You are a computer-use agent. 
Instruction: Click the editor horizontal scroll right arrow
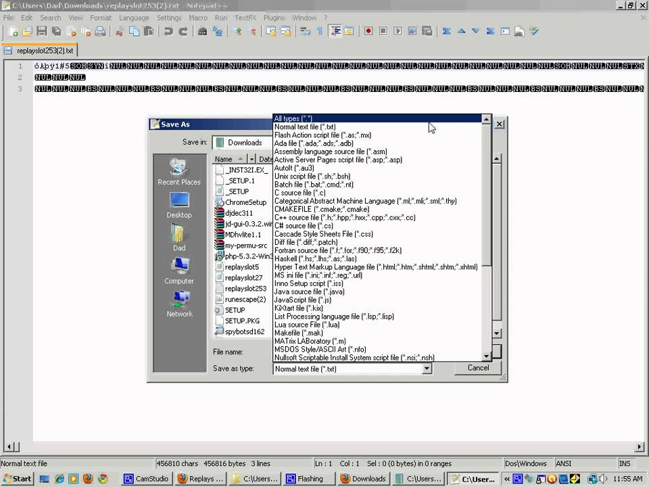(x=640, y=447)
